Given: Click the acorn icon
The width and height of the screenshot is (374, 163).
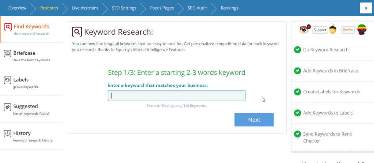Looking at the screenshot, I should pyautogui.click(x=333, y=30).
